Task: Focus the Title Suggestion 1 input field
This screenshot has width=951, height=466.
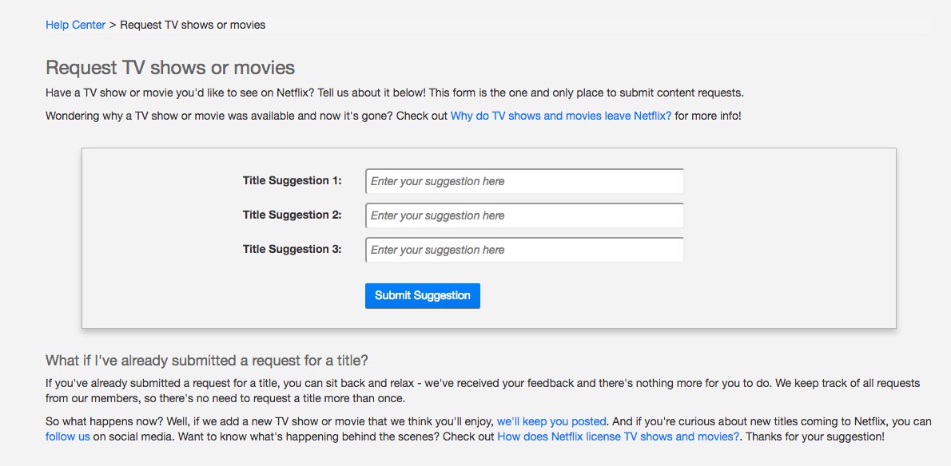Action: [524, 181]
